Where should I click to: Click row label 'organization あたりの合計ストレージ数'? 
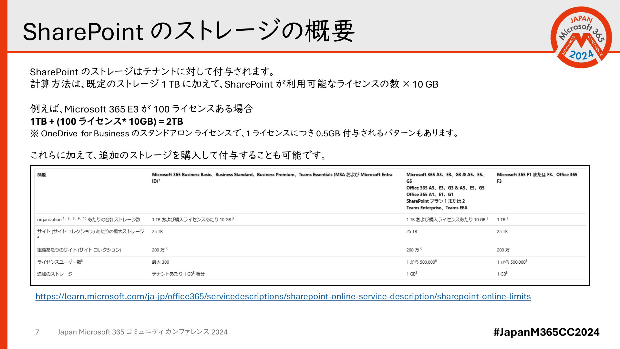coord(89,219)
